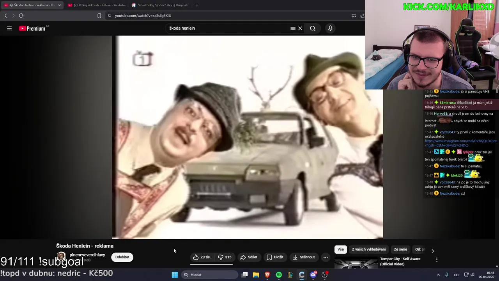Select 'Z vašich vyhledávání' chip
Screen dimensions: 499x281
click(369, 249)
